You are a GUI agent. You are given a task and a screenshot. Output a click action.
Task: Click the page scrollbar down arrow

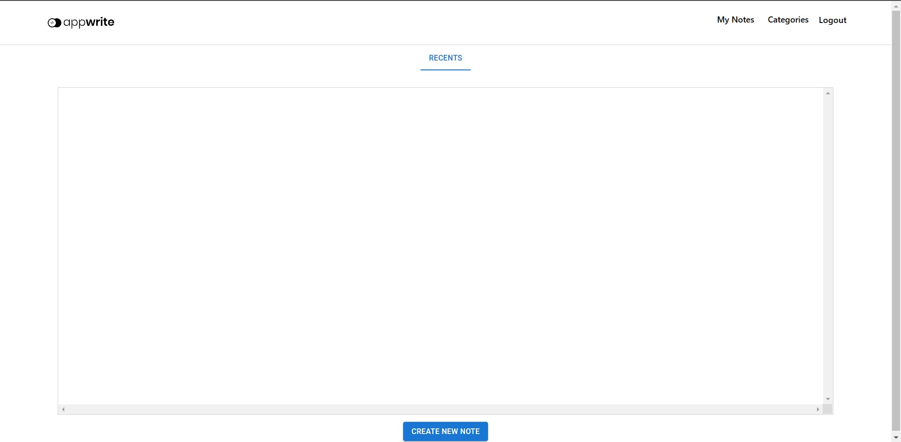[x=896, y=437]
